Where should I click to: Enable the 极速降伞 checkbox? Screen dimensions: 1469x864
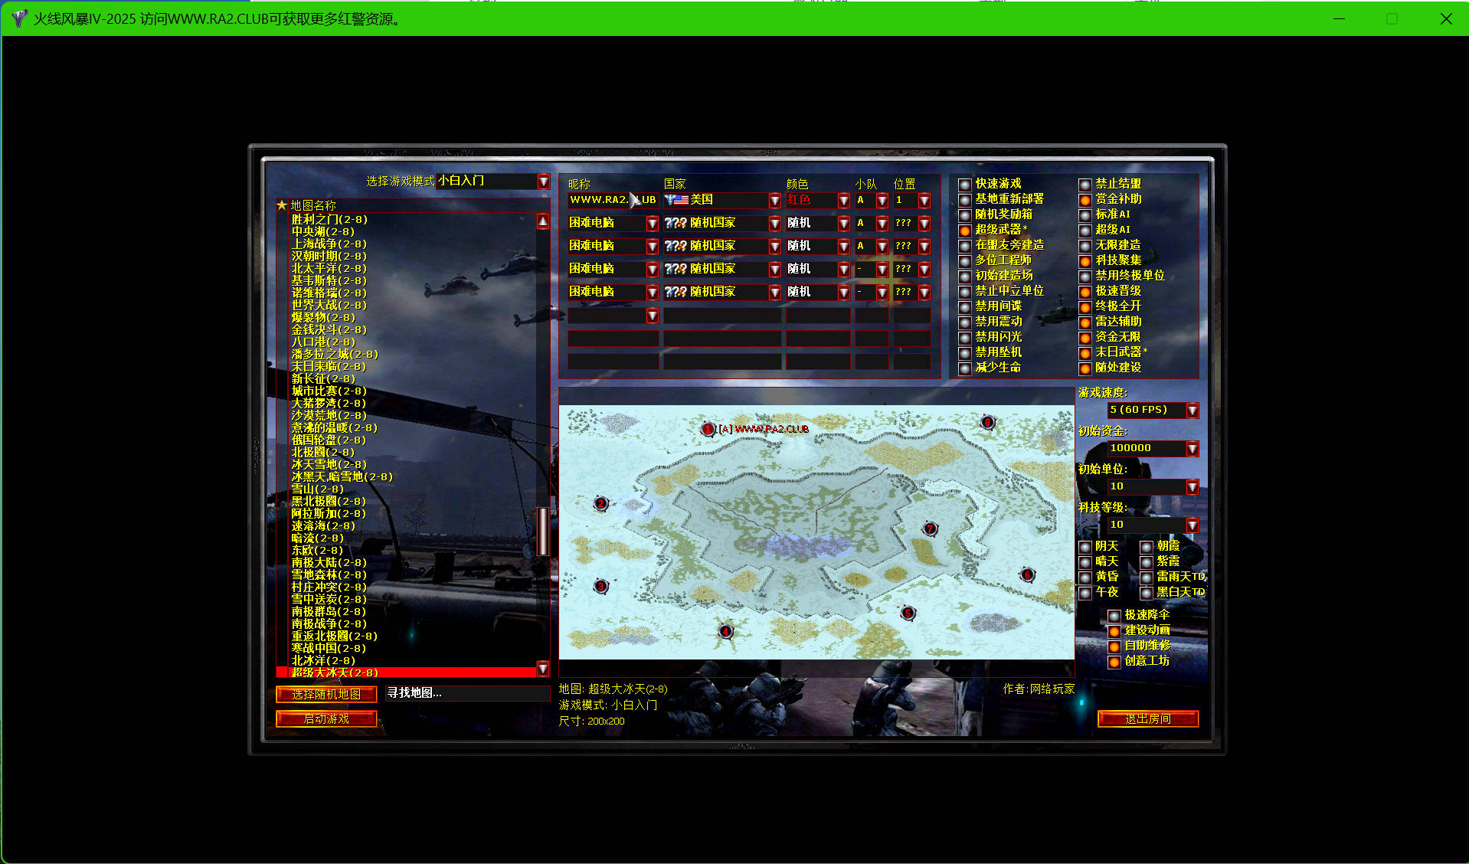tap(1114, 616)
